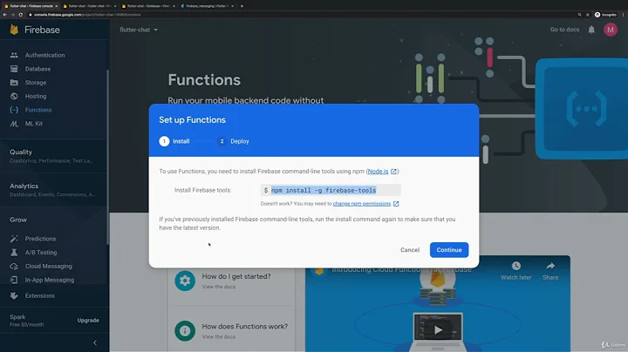Click the gear icon for How do I get started
Screen dimensions: 628x352
pyautogui.click(x=185, y=281)
